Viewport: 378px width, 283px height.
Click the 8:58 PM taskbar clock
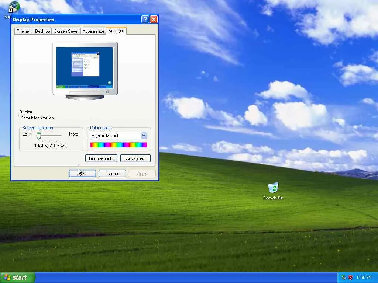pos(364,277)
